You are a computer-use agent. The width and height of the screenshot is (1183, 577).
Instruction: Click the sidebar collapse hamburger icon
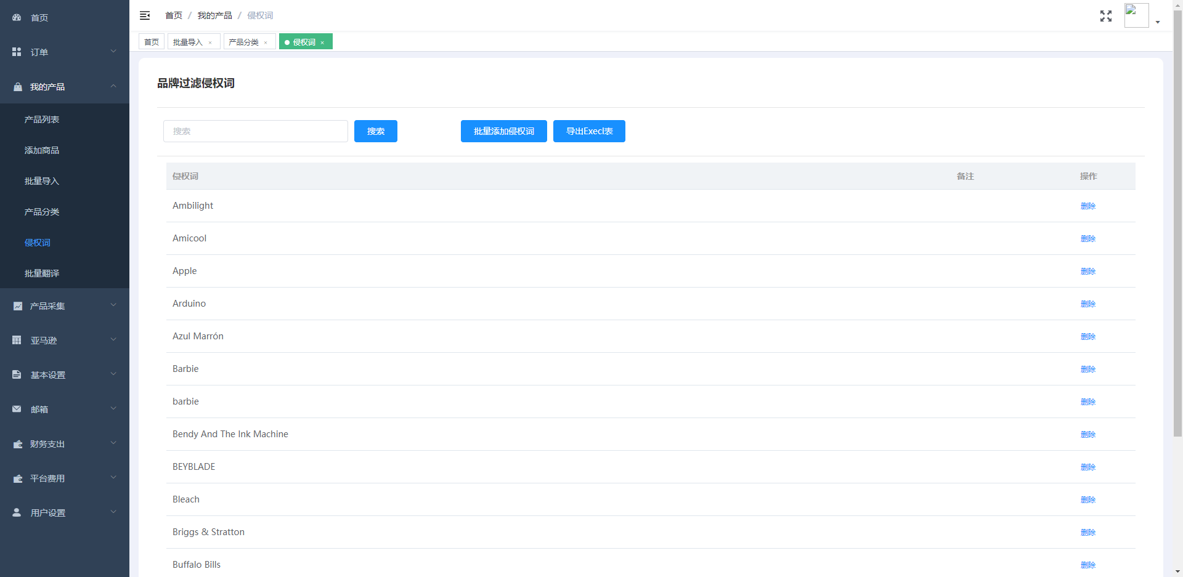click(145, 15)
